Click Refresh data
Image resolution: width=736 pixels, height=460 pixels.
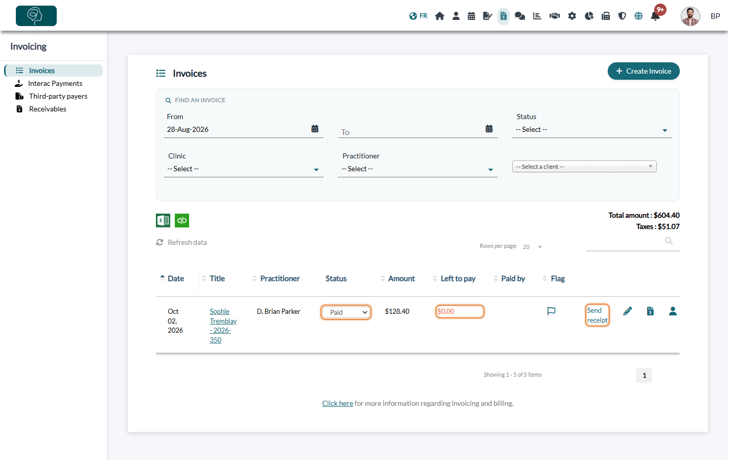[x=181, y=242]
